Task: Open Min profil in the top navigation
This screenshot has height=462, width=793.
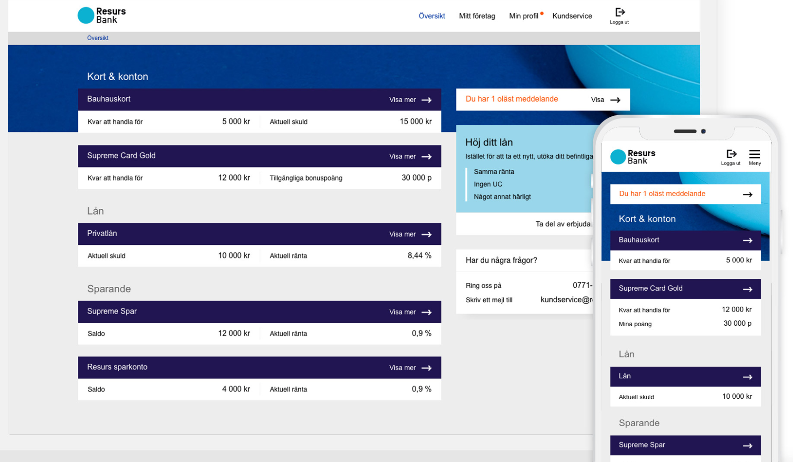Action: 523,16
